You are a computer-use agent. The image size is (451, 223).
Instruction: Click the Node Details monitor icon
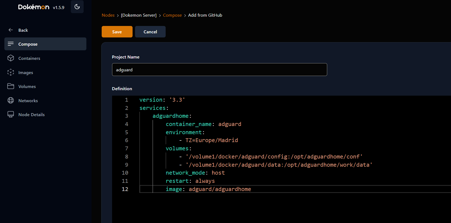[11, 115]
